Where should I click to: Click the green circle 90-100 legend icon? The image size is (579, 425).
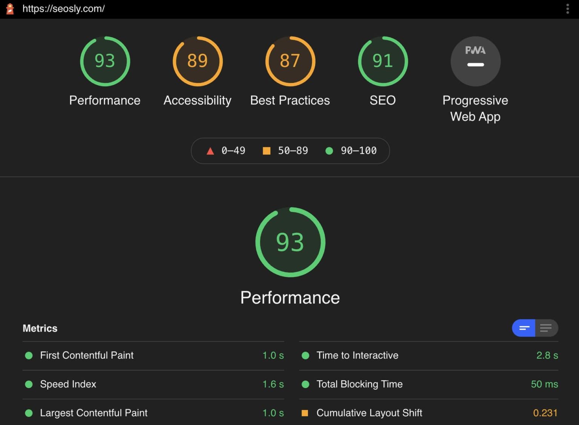pos(329,150)
